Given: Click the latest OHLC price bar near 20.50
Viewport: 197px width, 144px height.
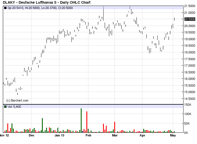Looking at the screenshot, I should point(174,19).
